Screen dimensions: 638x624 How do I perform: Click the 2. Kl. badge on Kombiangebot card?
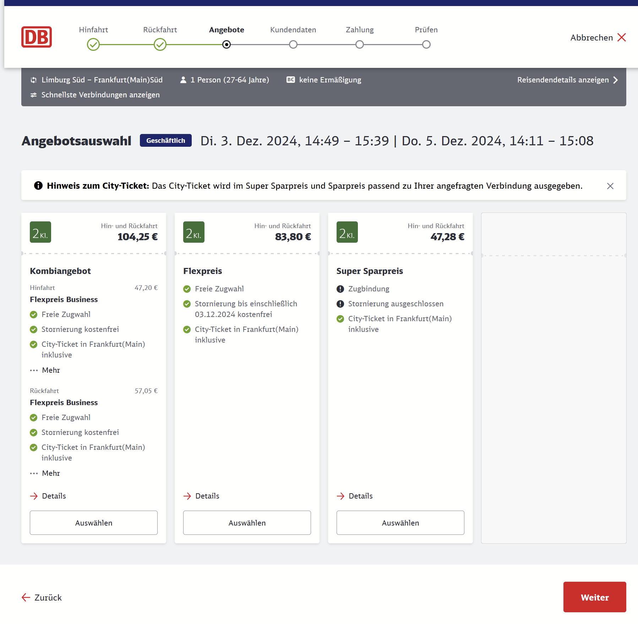[40, 232]
